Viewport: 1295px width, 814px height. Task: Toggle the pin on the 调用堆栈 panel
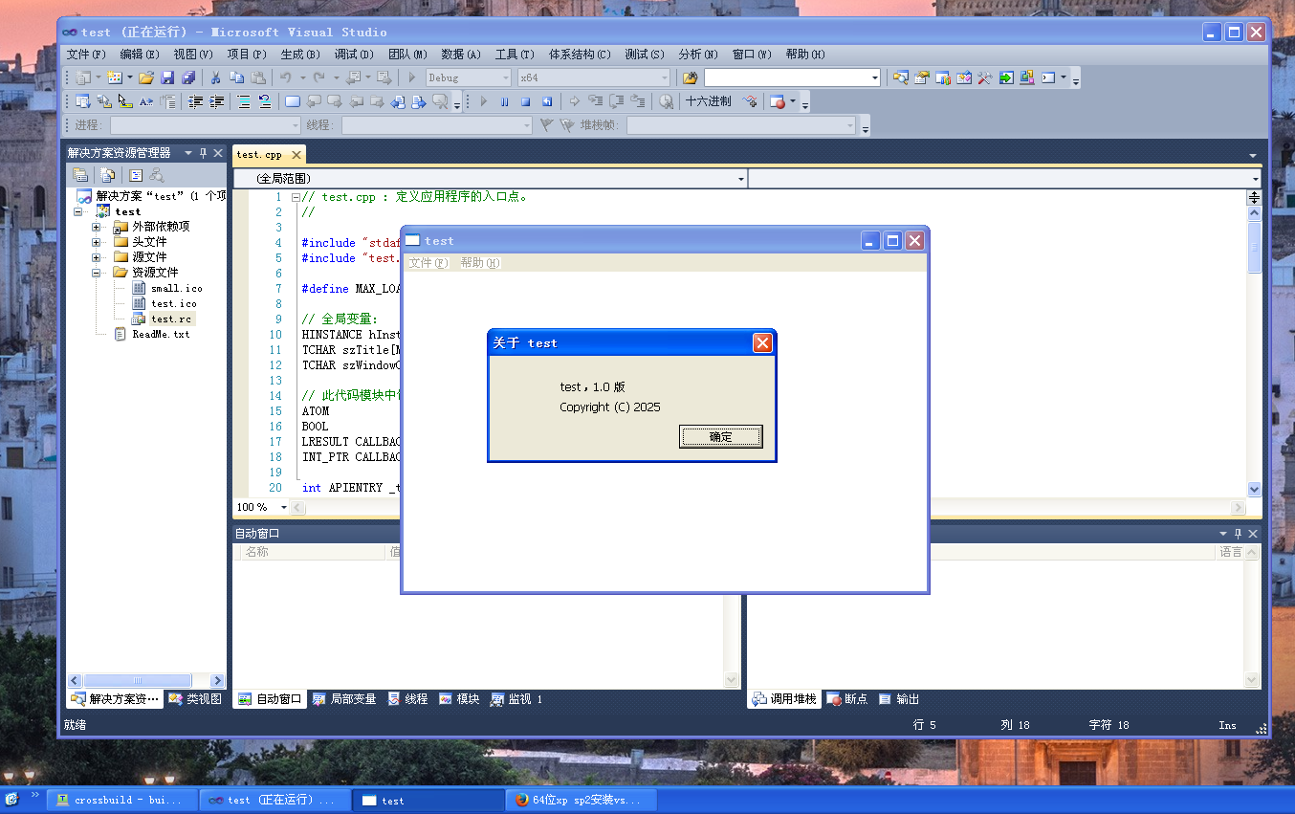pos(1238,534)
